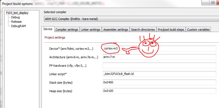
Task: Click the Device field containing cortex-m3
Action: 159,49
